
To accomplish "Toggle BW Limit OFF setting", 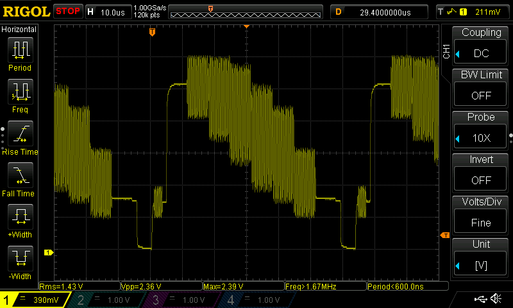I will 481,88.
